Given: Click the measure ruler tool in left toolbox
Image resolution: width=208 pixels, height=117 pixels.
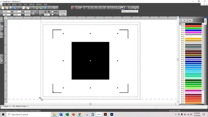Looking at the screenshot, I should [x=2, y=31].
